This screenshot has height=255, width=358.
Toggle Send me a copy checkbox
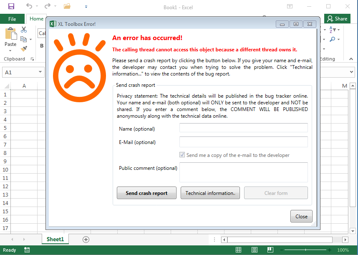[182, 155]
